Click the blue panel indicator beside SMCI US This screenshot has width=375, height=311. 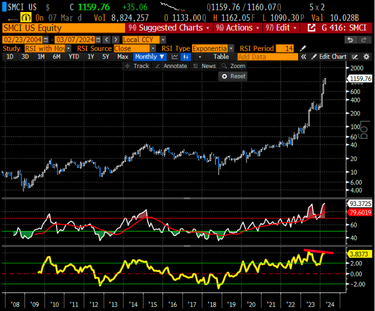pos(4,7)
